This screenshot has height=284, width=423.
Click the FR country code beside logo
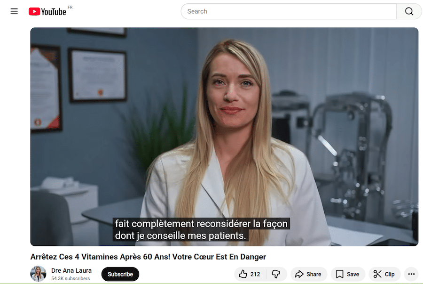pos(70,8)
